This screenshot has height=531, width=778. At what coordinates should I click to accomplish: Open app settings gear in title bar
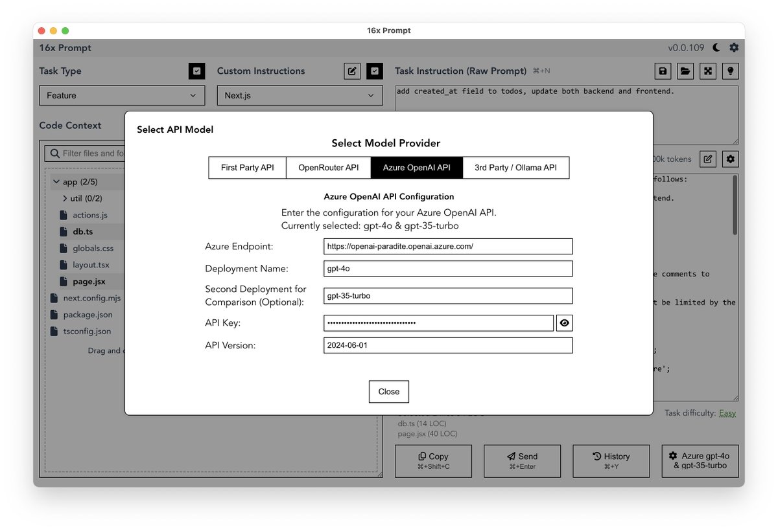tap(734, 47)
